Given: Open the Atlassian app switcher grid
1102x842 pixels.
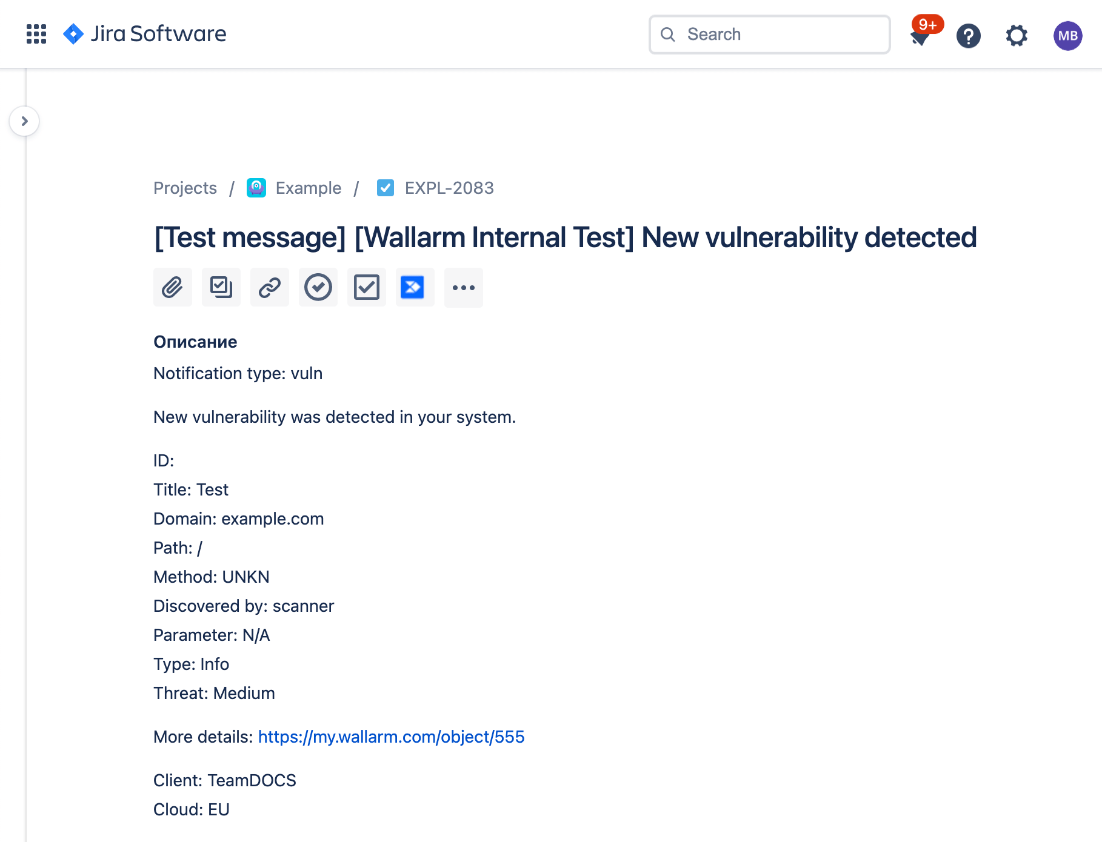Looking at the screenshot, I should coord(36,34).
